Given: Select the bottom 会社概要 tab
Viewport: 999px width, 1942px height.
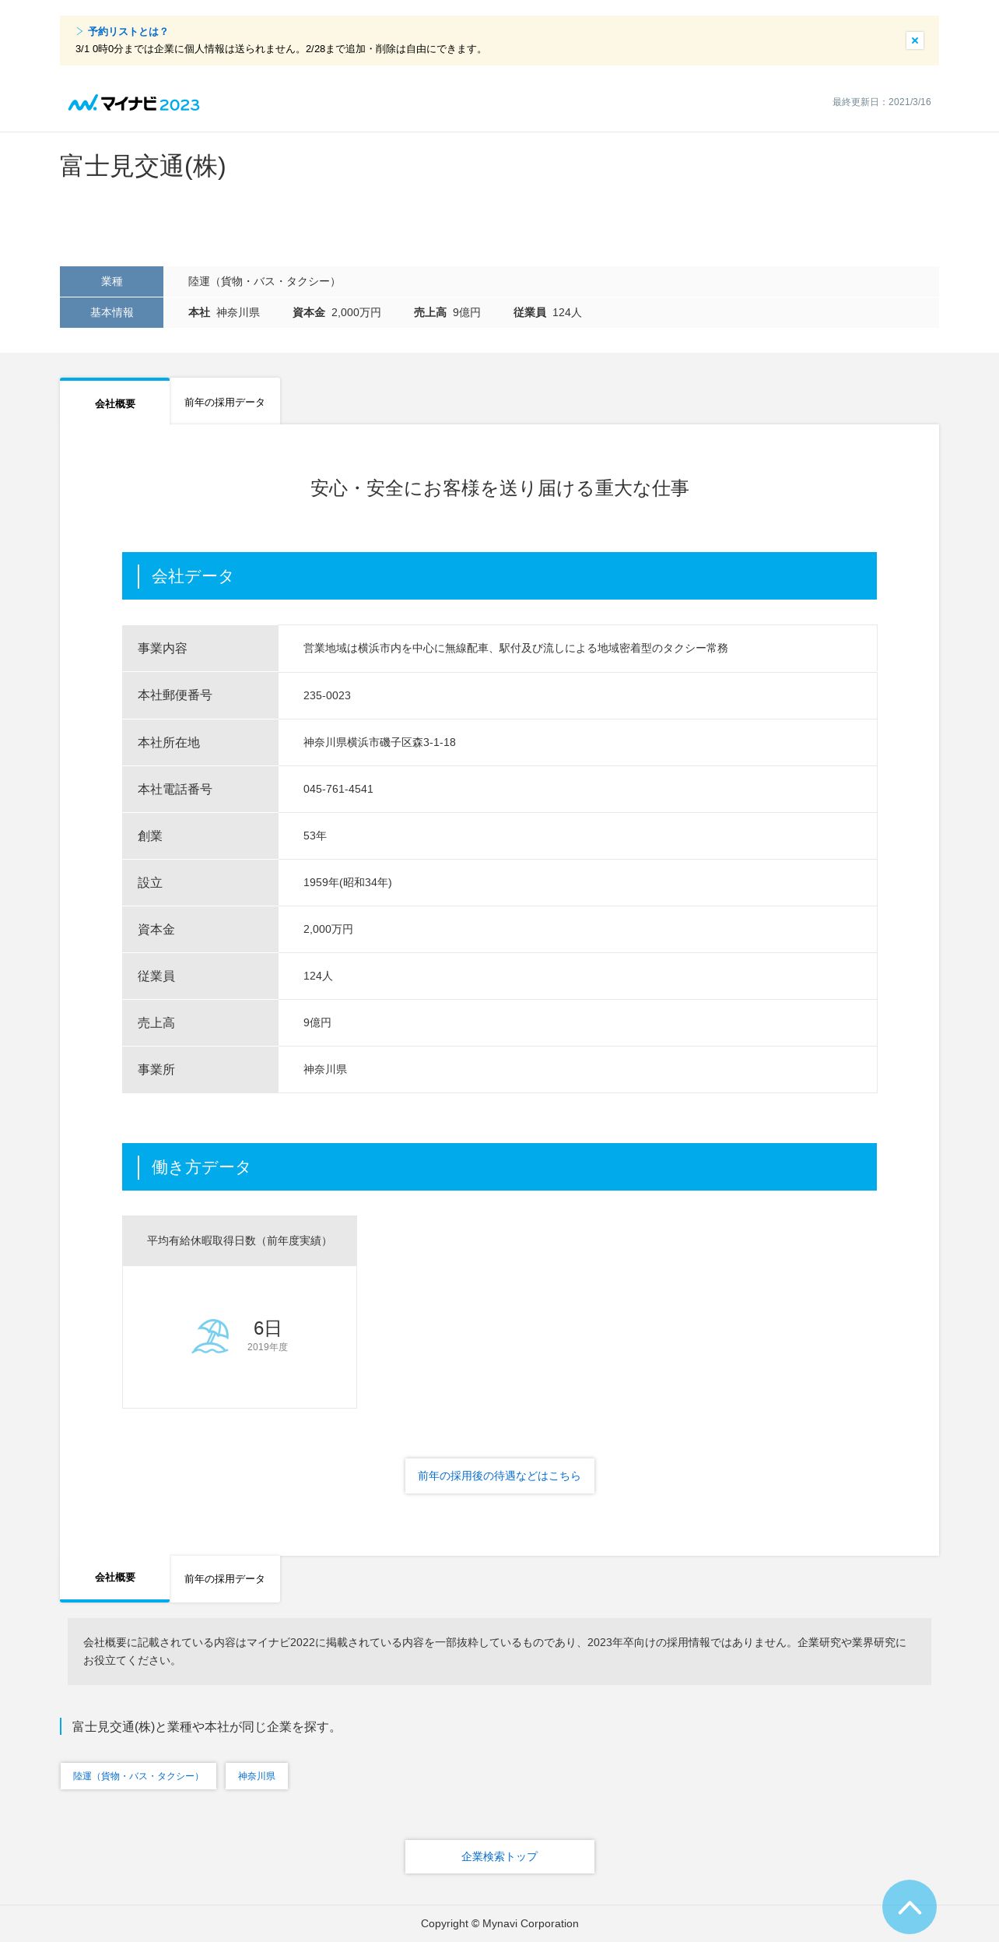Looking at the screenshot, I should tap(114, 1578).
